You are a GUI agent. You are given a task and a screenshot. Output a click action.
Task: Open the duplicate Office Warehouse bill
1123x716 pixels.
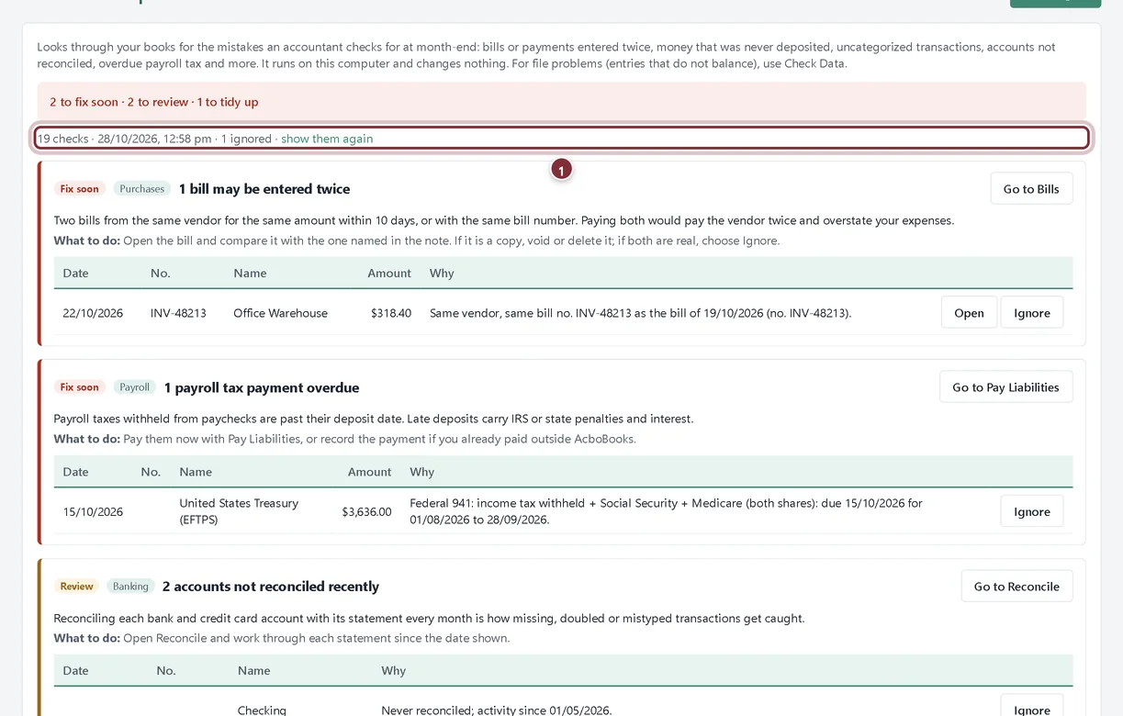pos(969,313)
